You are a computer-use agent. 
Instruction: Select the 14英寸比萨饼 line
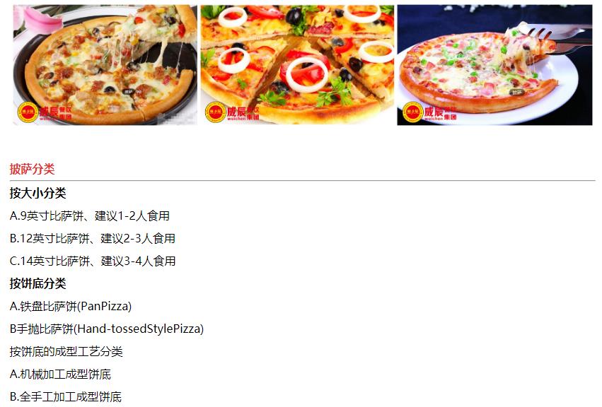tap(93, 261)
